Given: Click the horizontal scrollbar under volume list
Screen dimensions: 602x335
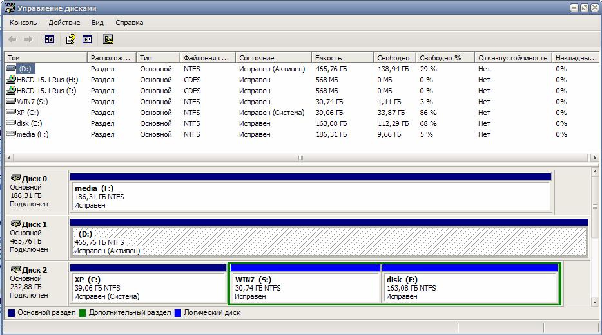Looking at the screenshot, I should click(300, 158).
